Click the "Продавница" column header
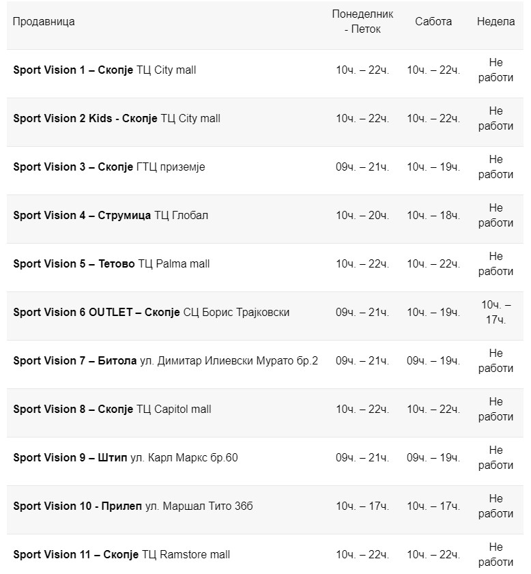The width and height of the screenshot is (531, 574). click(x=44, y=21)
